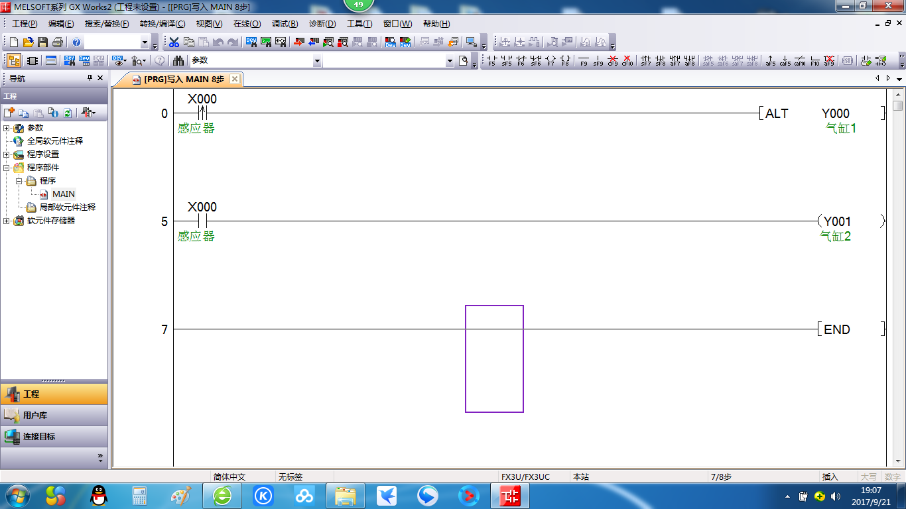Viewport: 906px width, 509px height.
Task: Open the blue help question mark icon
Action: click(x=76, y=42)
